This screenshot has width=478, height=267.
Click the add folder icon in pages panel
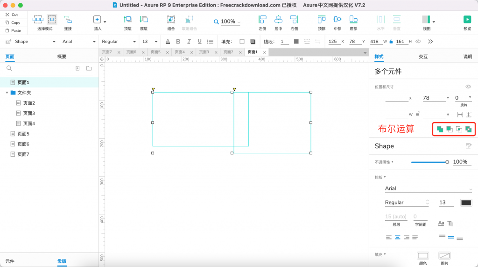(x=89, y=68)
